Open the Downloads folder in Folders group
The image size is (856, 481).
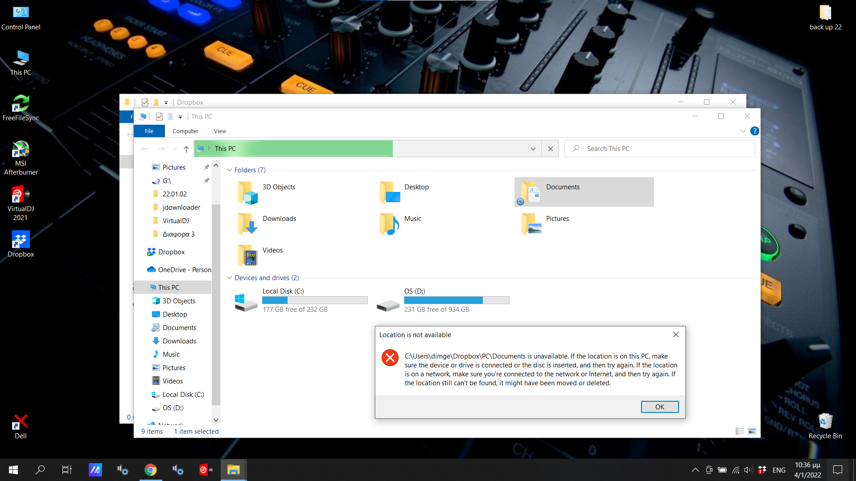[x=267, y=224]
